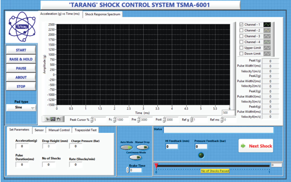The height and width of the screenshot is (182, 291).
Task: Click the START button
Action: pos(21,50)
